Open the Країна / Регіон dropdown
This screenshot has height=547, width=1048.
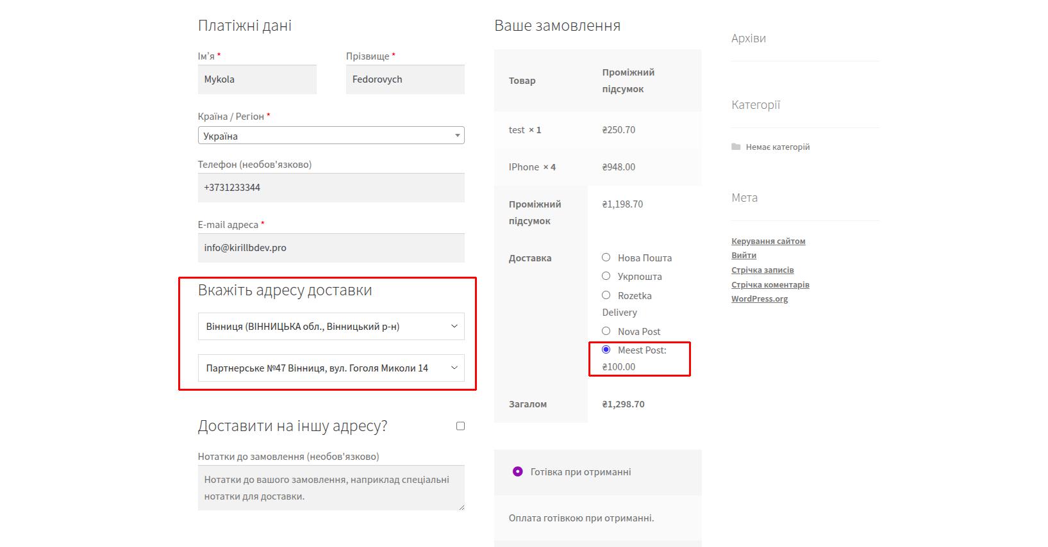(331, 136)
